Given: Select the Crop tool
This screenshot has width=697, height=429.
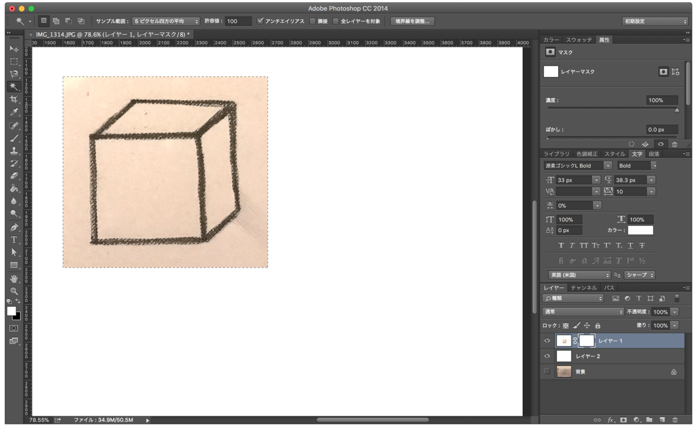Looking at the screenshot, I should pos(14,99).
